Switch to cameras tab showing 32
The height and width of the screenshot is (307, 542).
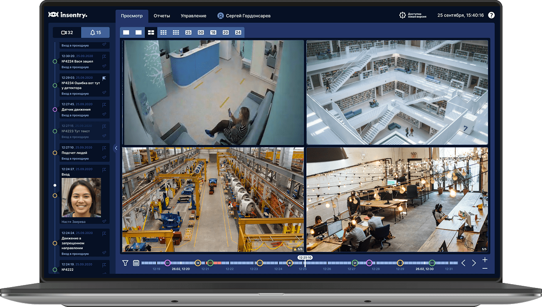point(67,32)
